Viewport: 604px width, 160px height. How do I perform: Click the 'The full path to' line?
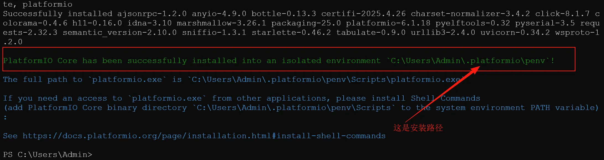[x=43, y=80]
